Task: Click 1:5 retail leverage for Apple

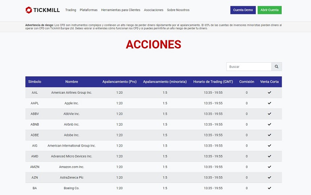Action: point(165,103)
